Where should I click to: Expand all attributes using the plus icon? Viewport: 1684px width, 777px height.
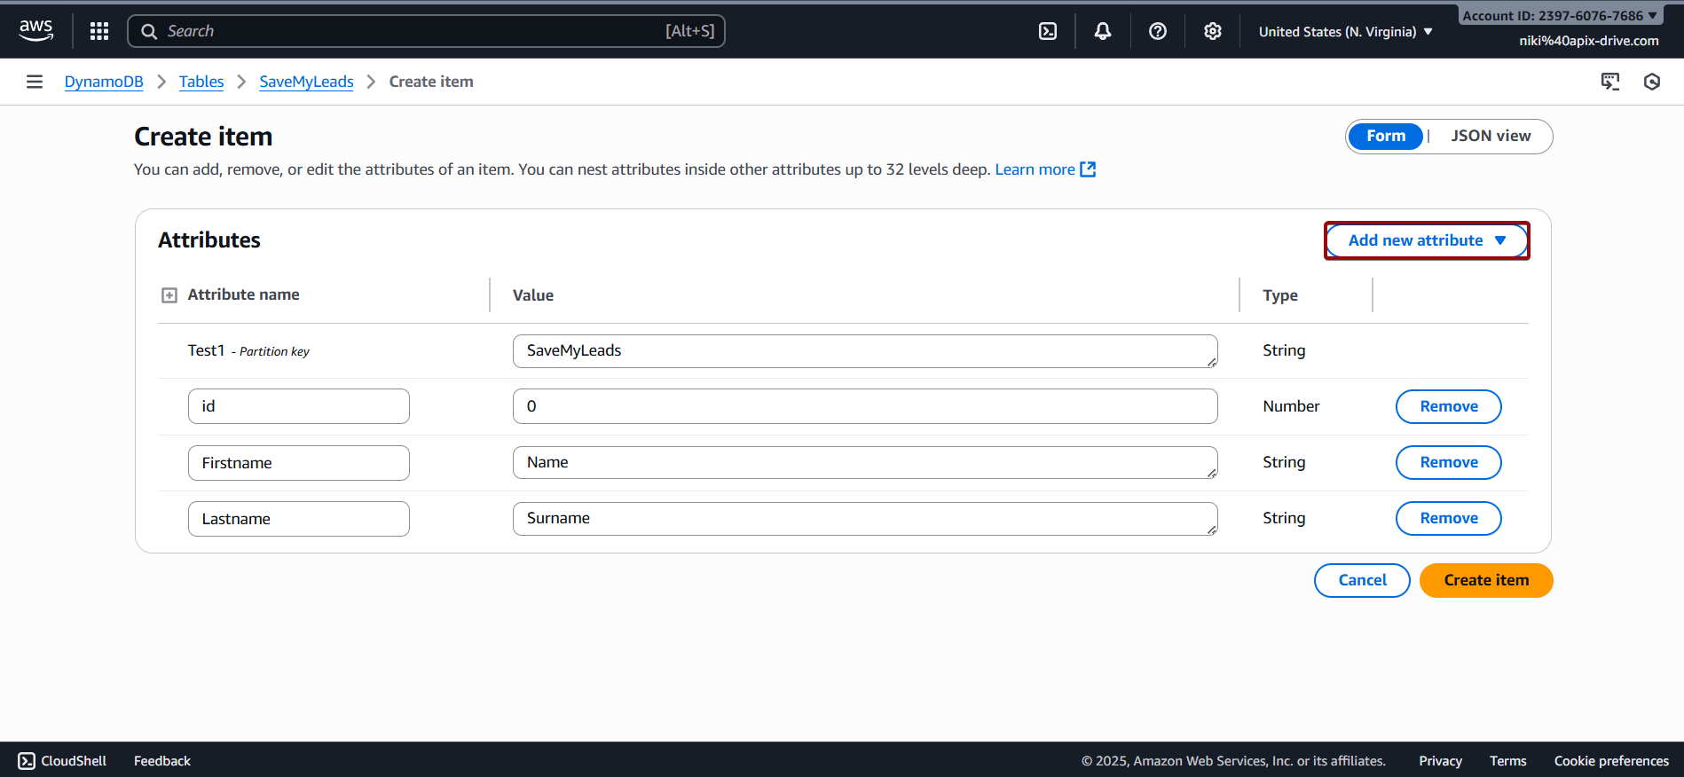click(169, 295)
